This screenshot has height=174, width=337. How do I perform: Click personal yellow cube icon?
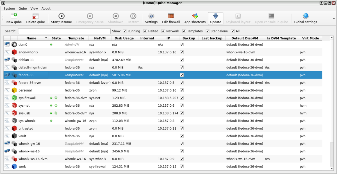14,90
